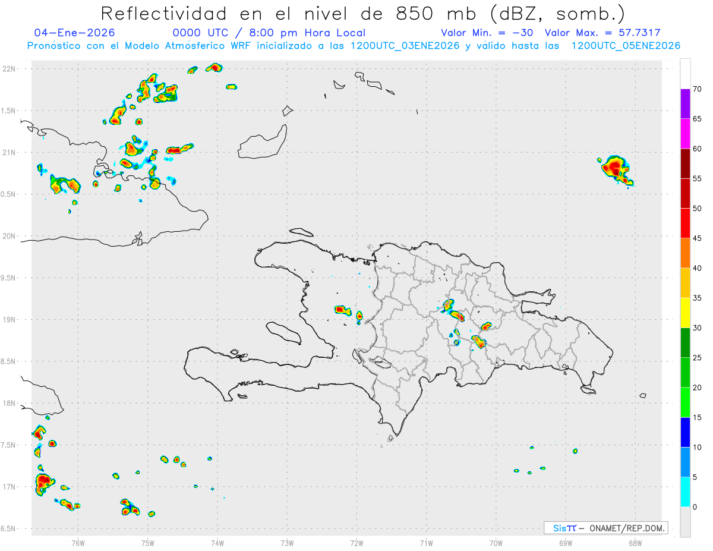This screenshot has width=713, height=551.
Task: Click the time text '0000 UTC / 8:00 pm Hora Local'
Action: (269, 33)
